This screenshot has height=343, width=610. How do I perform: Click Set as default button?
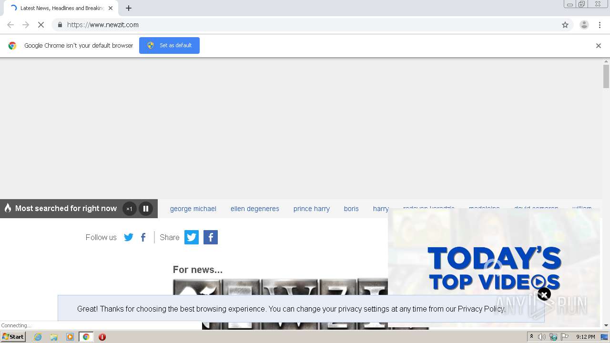coord(169,45)
